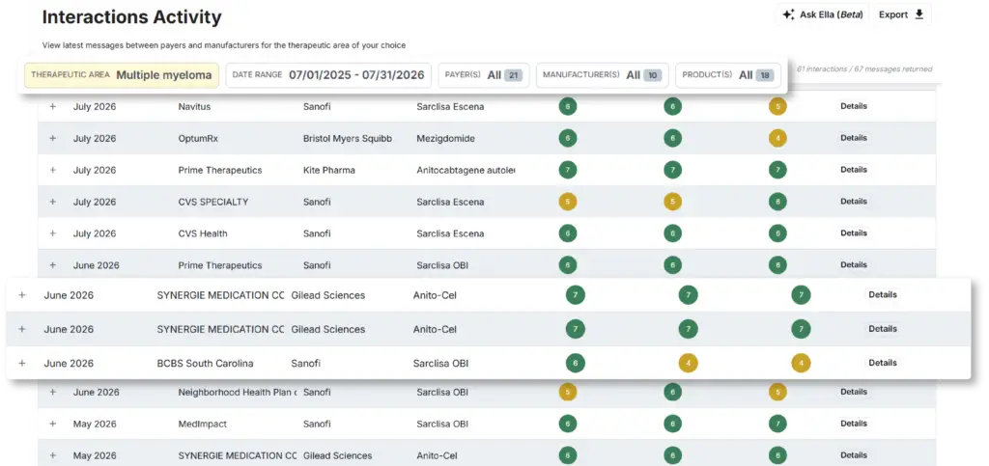This screenshot has height=466, width=989.
Task: Select the CVS SPECIALTY payer cell
Action: pos(213,202)
